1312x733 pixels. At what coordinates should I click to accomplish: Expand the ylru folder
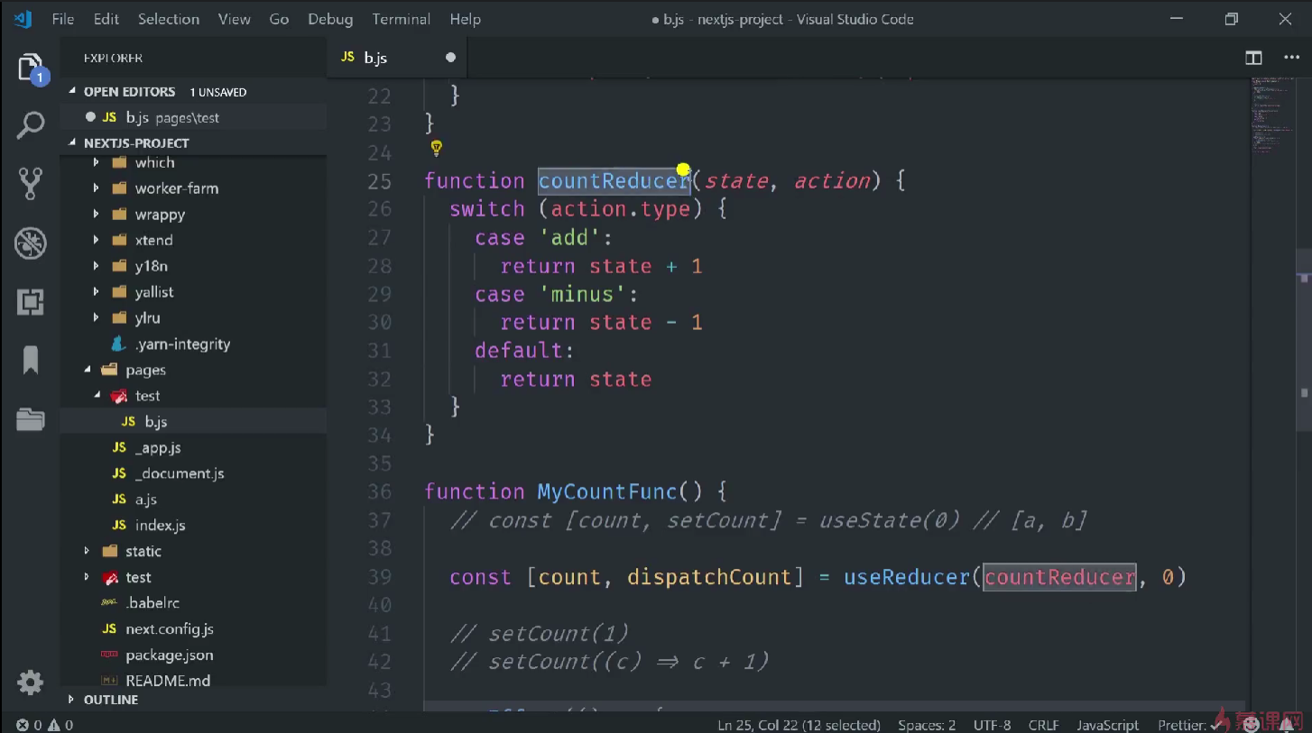tap(147, 318)
